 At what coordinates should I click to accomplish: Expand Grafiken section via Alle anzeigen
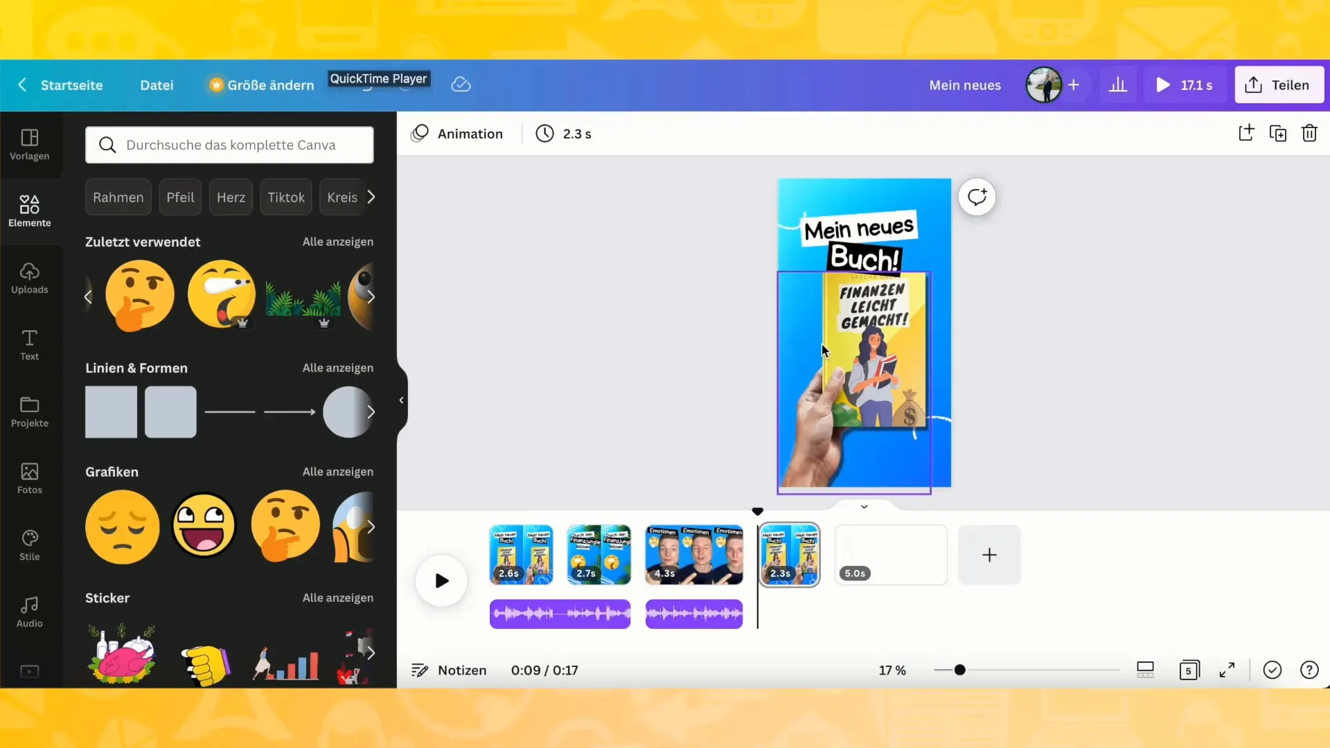tap(338, 471)
